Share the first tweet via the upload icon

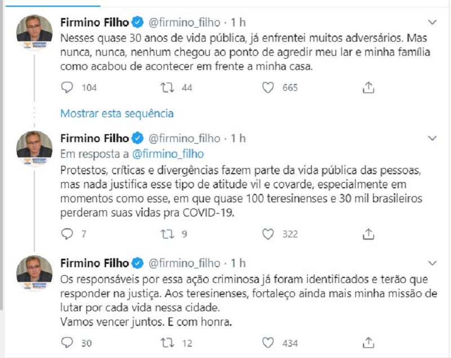(x=369, y=87)
